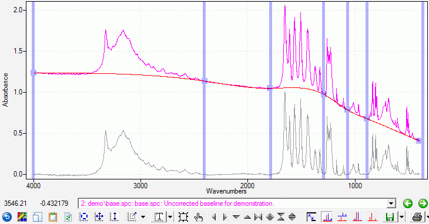Click the 4000 x-axis tick label
The image size is (429, 224).
(33, 186)
